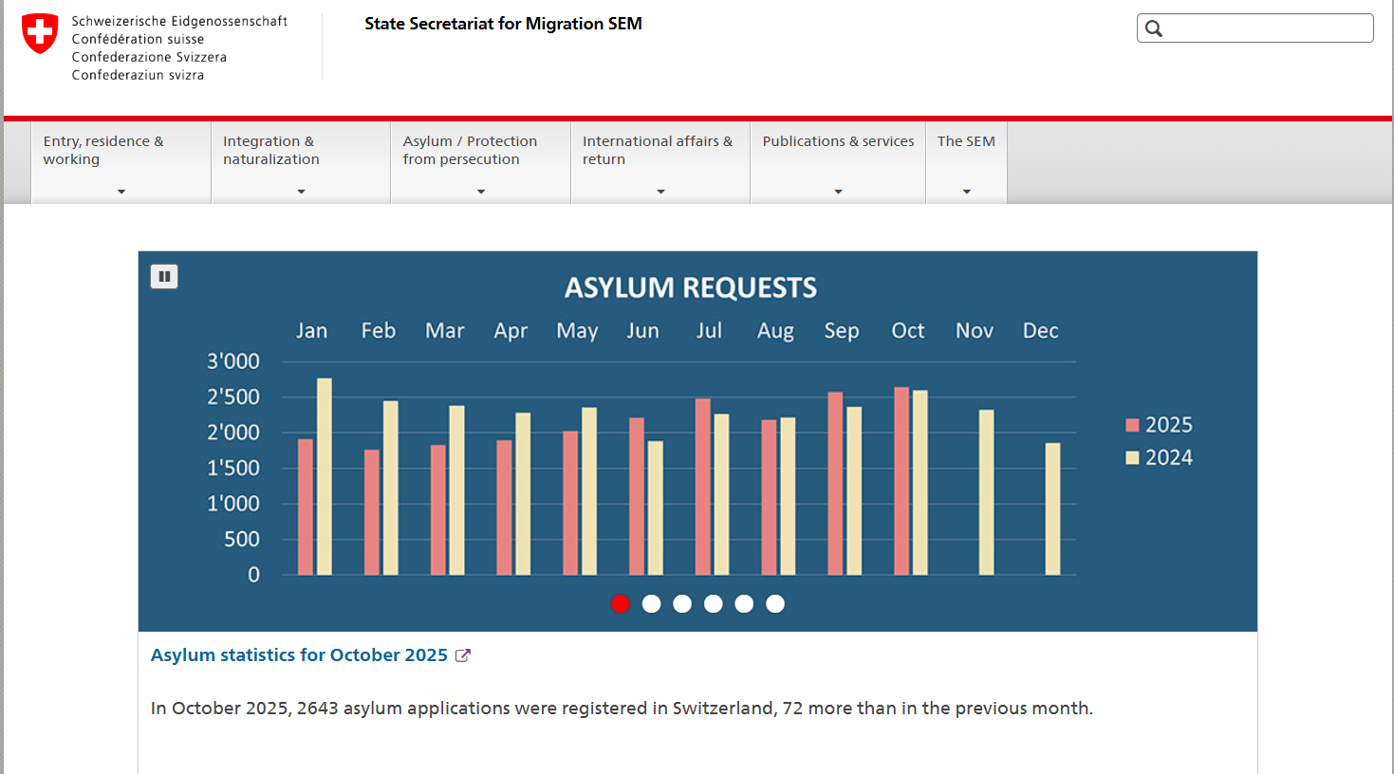1394x774 pixels.
Task: Go to the last carousel slide dot
Action: click(x=775, y=604)
